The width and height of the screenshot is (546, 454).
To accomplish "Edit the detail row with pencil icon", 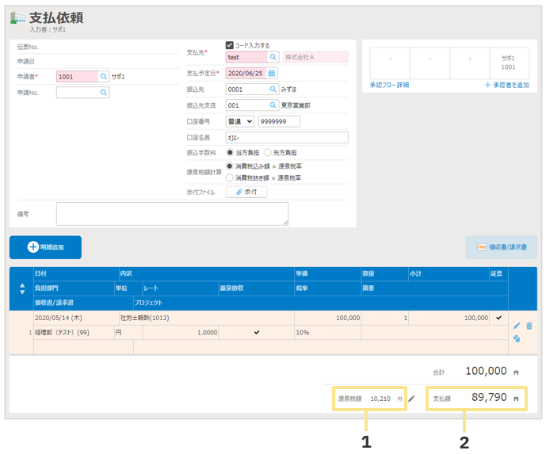I will tap(517, 326).
